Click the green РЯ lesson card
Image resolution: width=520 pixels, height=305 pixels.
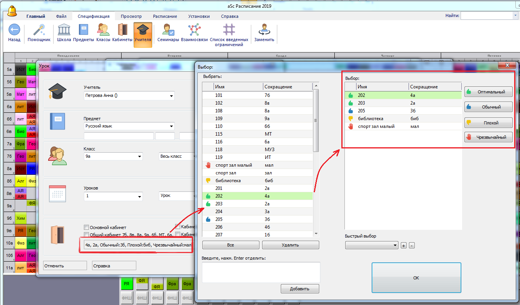coord(127,284)
